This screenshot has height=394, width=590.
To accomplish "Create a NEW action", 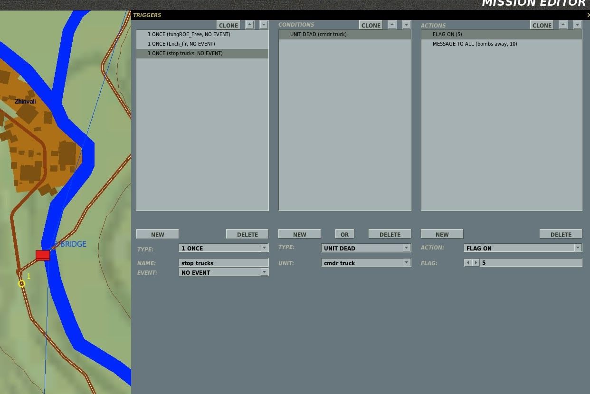I will click(442, 234).
